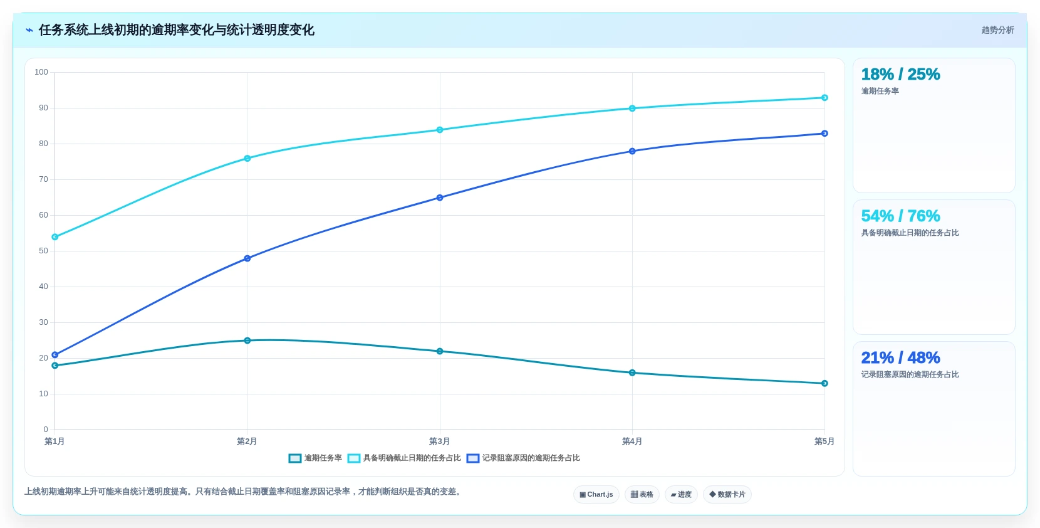1040x528 pixels.
Task: Click the 逾期任务率 card caption
Action: tap(880, 92)
